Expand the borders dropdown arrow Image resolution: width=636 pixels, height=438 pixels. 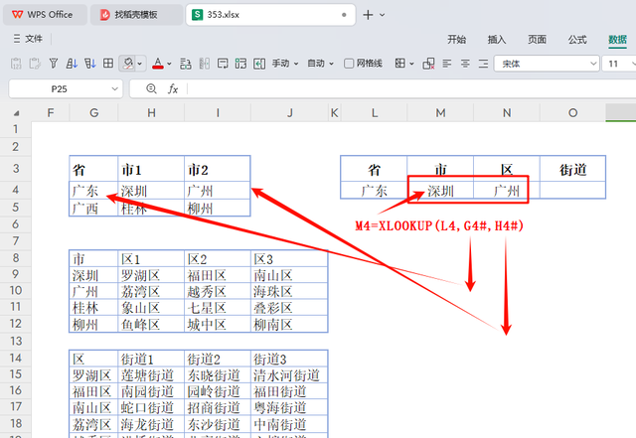tap(411, 64)
